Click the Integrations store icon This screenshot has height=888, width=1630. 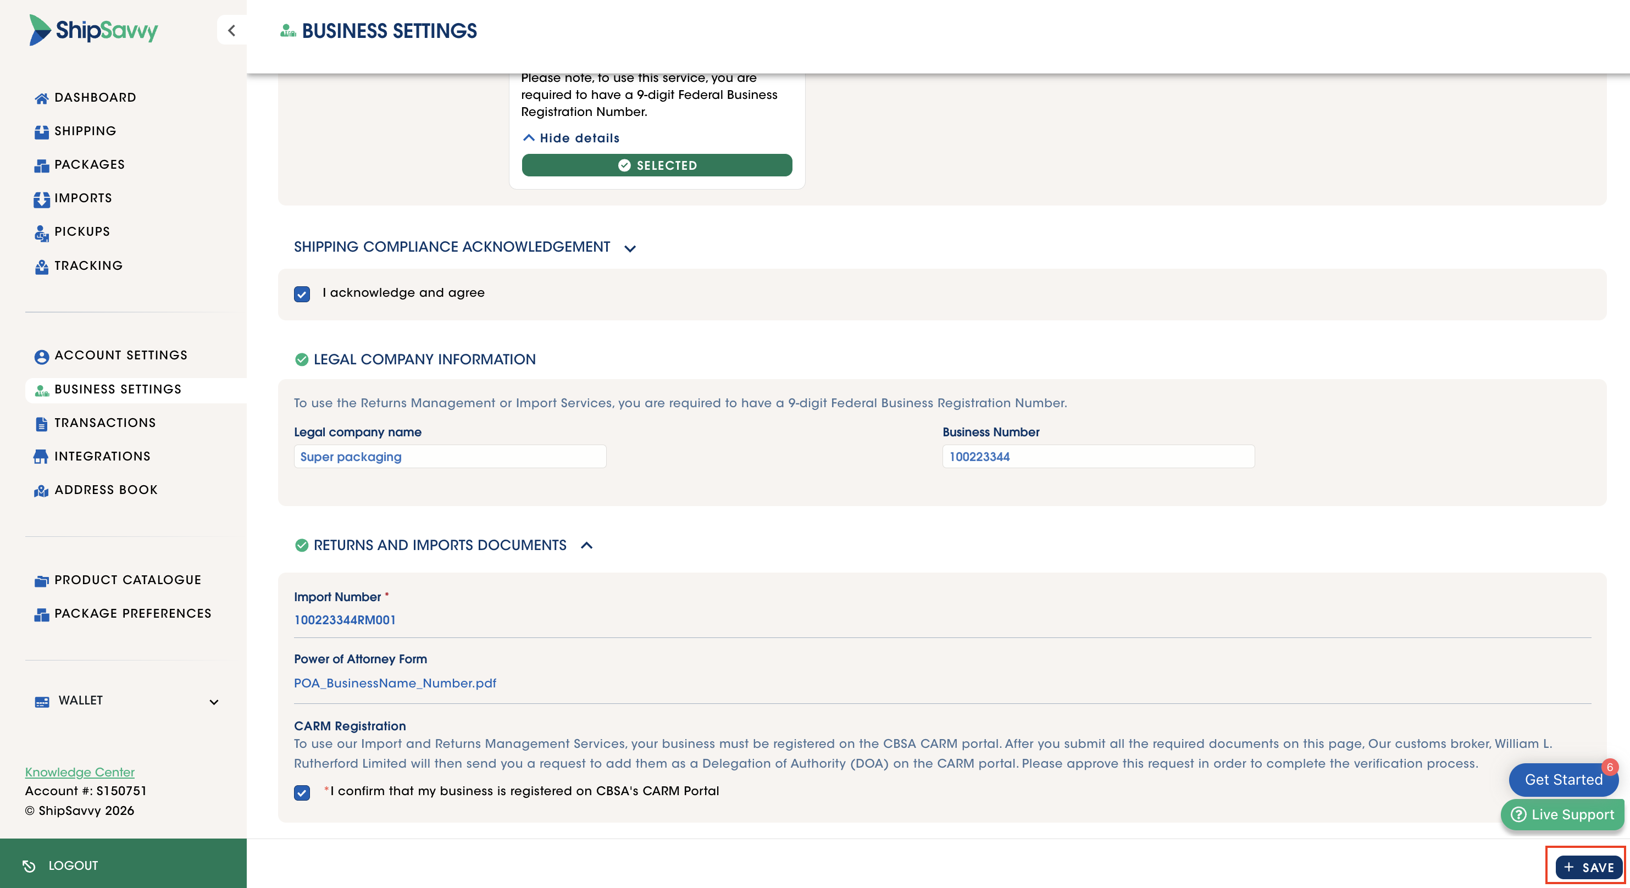click(41, 457)
